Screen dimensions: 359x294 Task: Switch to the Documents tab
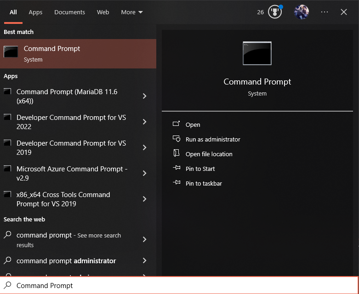[x=69, y=12]
